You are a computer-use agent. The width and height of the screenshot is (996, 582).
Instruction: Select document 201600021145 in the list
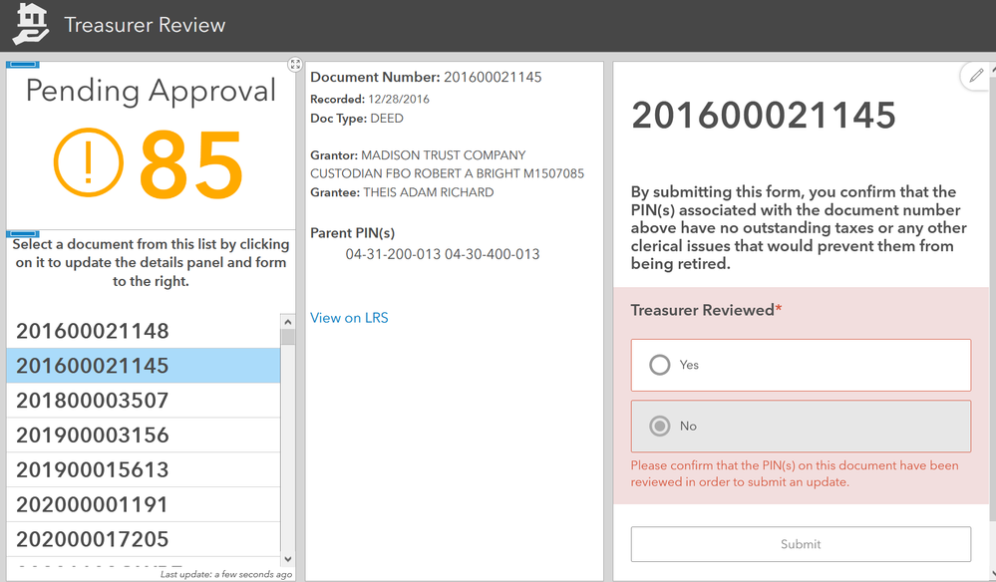tap(143, 366)
